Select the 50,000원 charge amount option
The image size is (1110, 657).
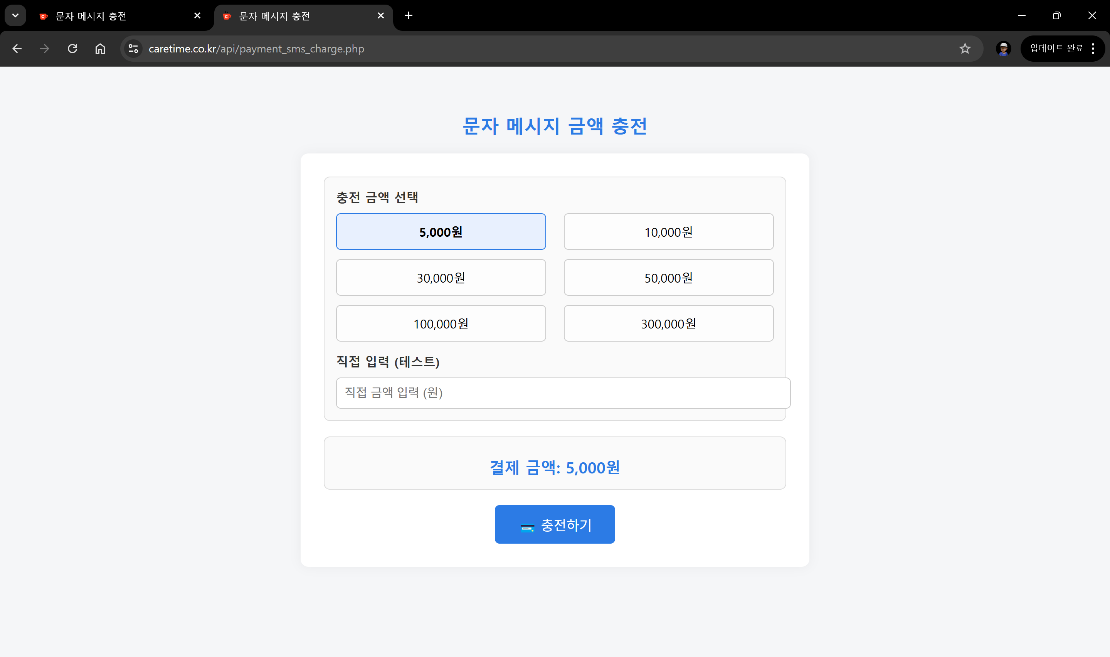point(668,278)
